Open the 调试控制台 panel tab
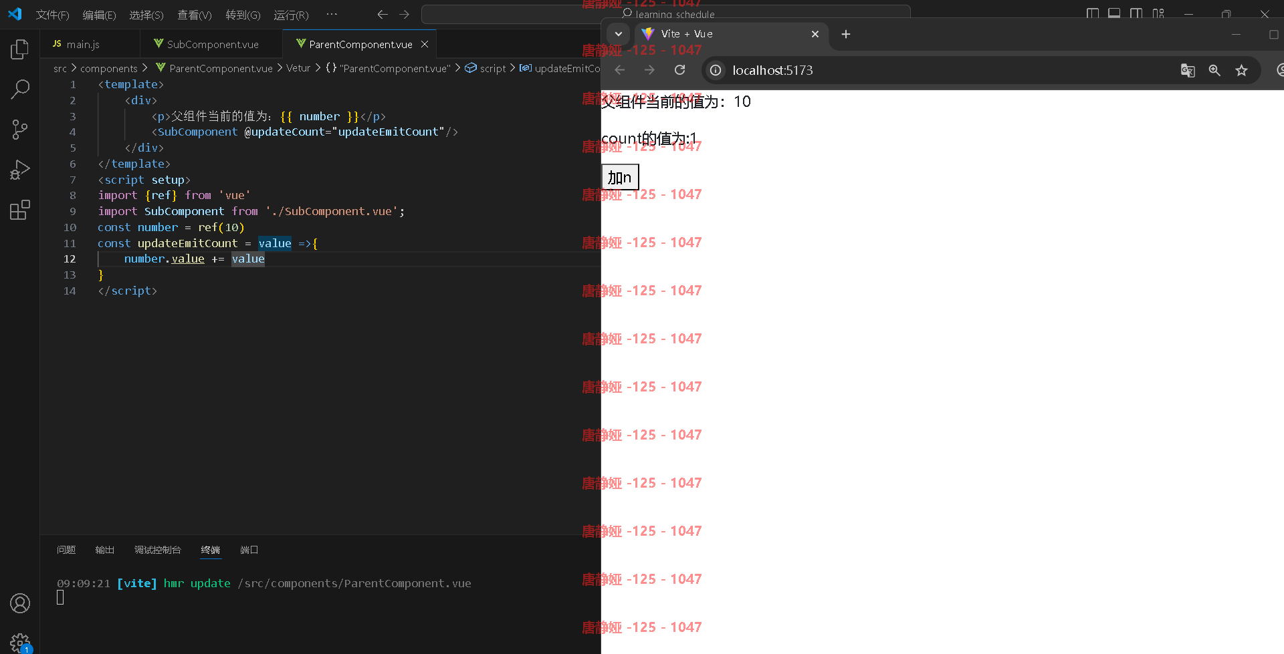 pos(158,550)
